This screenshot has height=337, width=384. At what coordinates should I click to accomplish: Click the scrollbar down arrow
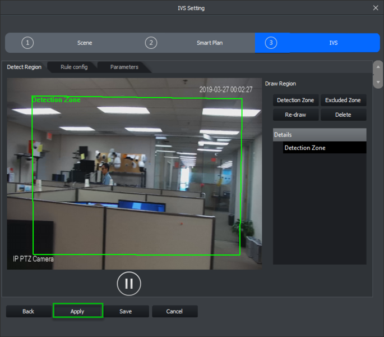[x=378, y=83]
